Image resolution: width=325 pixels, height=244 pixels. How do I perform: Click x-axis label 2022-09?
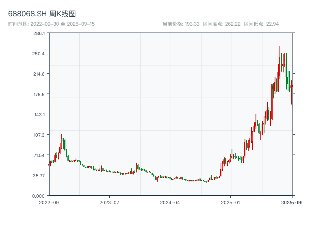(x=49, y=203)
